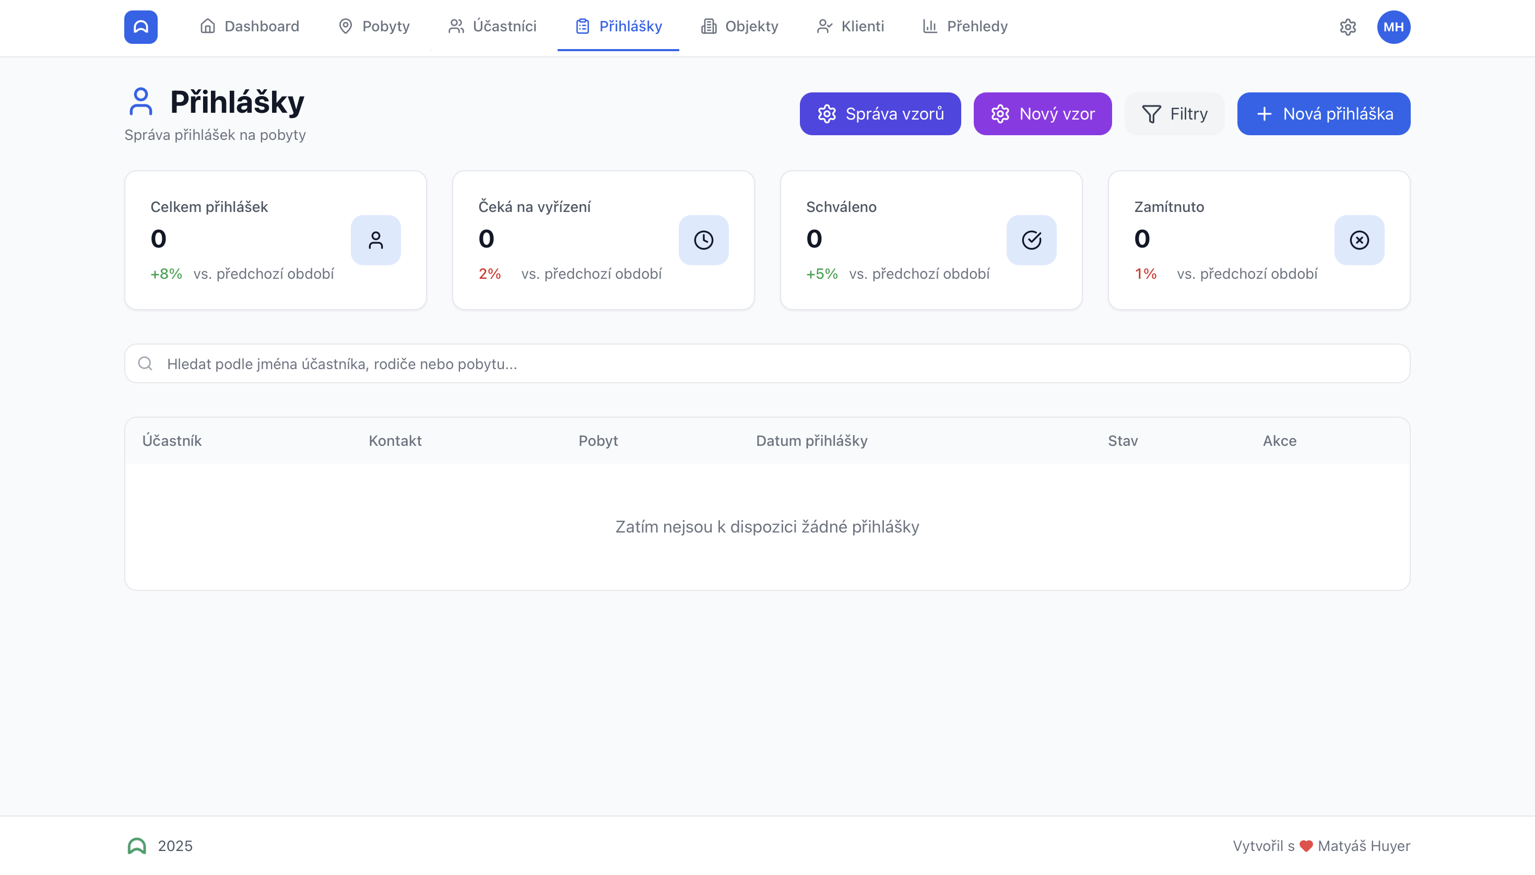Viewport: 1535px width, 875px height.
Task: Go to the Dashboard tab
Action: [x=250, y=27]
